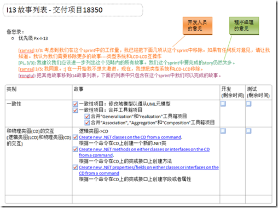The image size is (278, 208).
Task: Click text 根据一个命令在CD上创建一个新的.NET类
Action: tap(123, 143)
